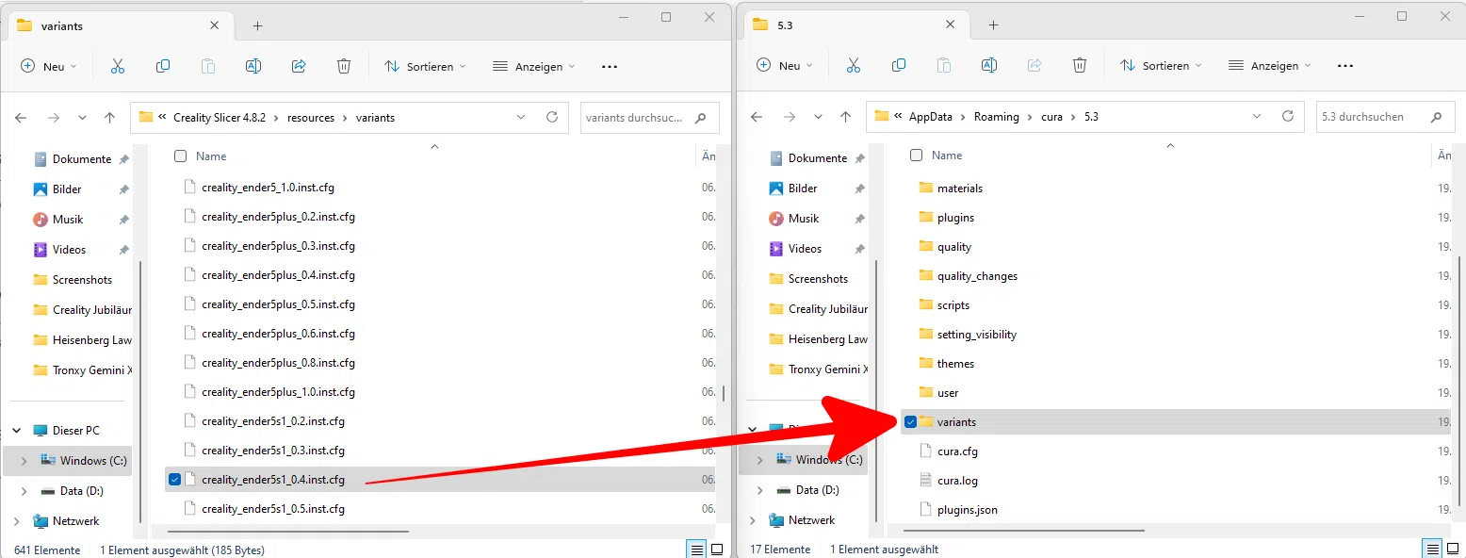
Task: Click the Rename icon in 5.3 window
Action: click(989, 65)
